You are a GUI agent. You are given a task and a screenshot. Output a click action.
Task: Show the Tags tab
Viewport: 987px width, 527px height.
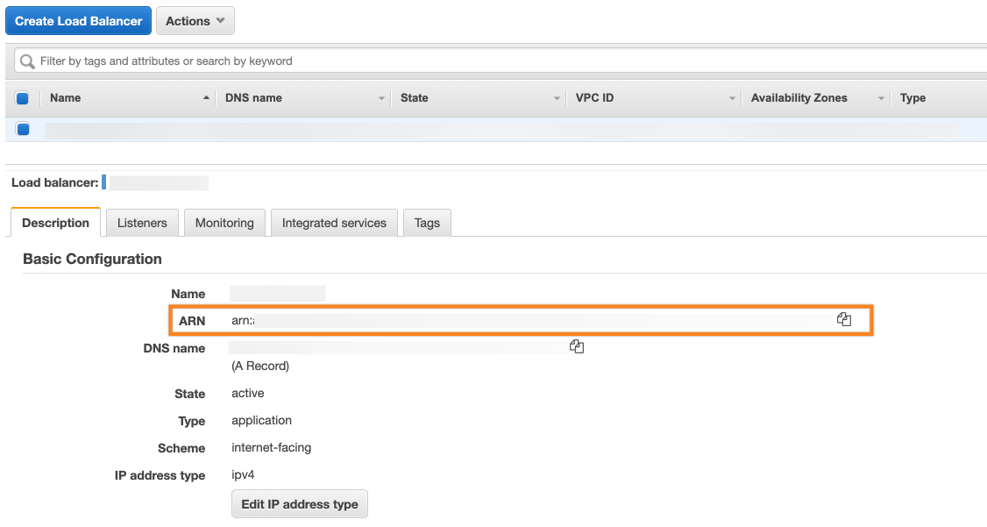[x=427, y=223]
